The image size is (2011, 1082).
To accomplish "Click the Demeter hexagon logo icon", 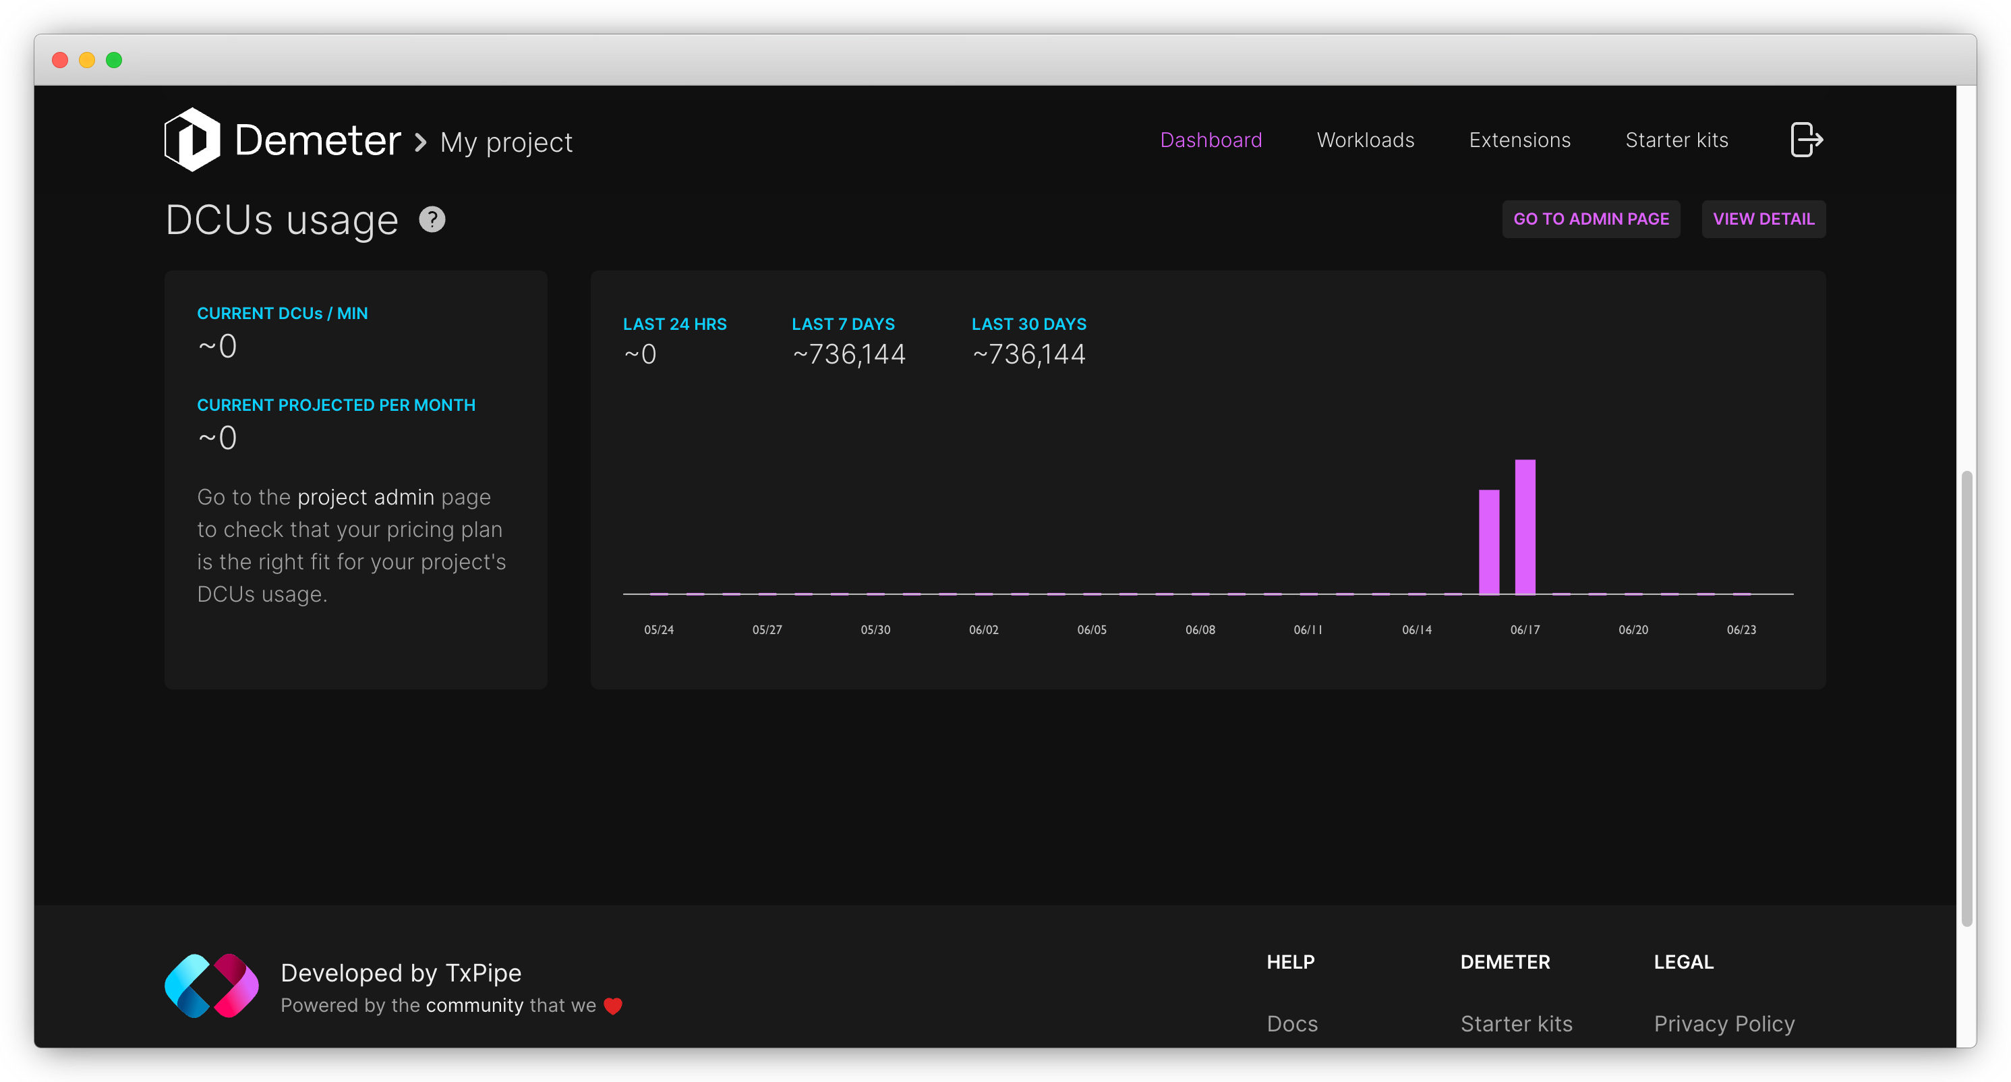I will (x=192, y=140).
